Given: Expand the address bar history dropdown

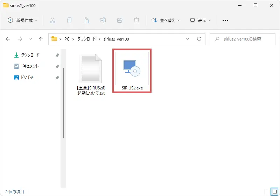Looking at the screenshot, I should tap(188, 39).
